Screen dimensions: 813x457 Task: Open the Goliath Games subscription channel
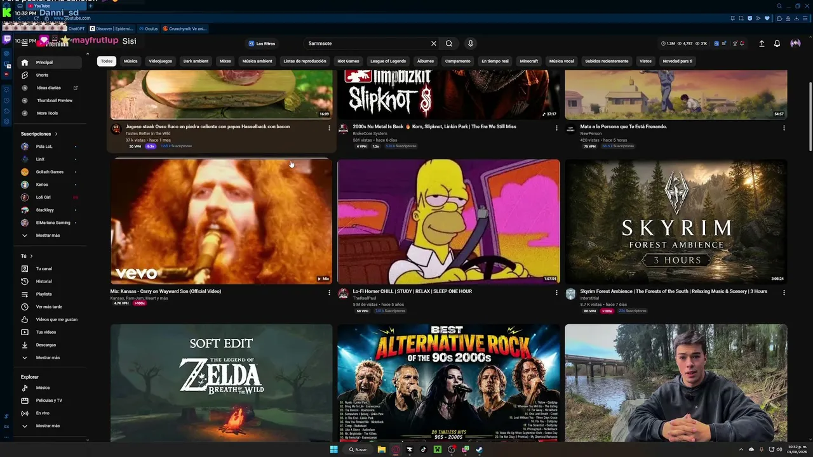click(50, 172)
